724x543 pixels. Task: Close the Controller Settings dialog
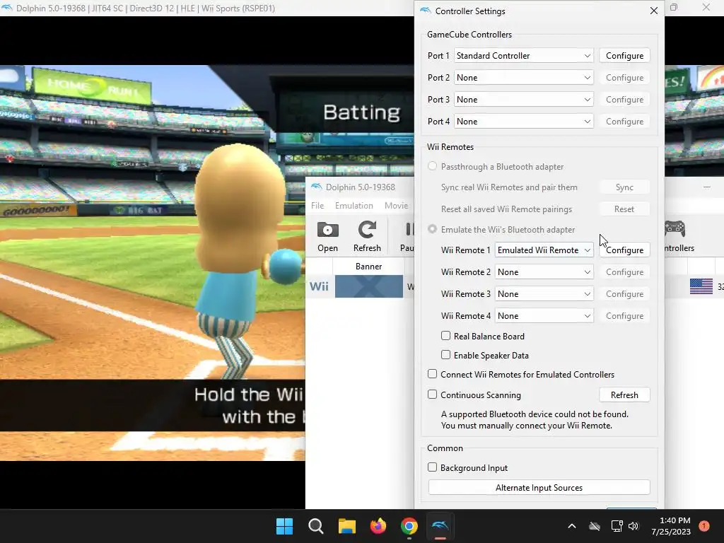click(x=654, y=11)
